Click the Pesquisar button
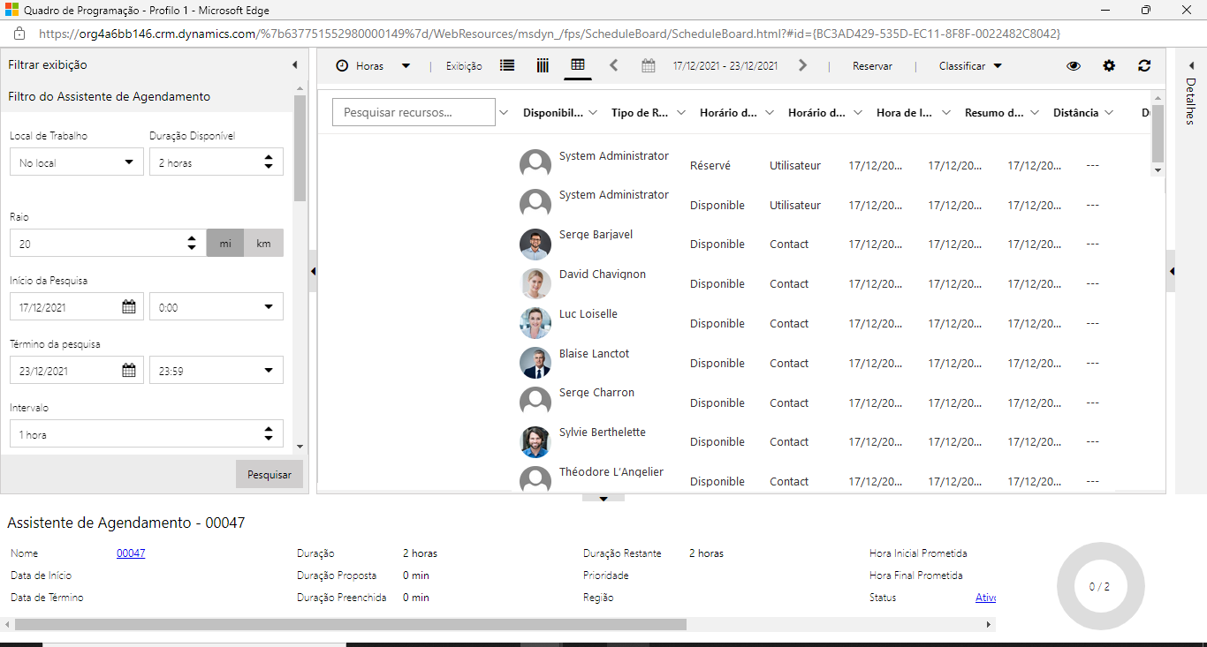1207x647 pixels. pyautogui.click(x=269, y=474)
